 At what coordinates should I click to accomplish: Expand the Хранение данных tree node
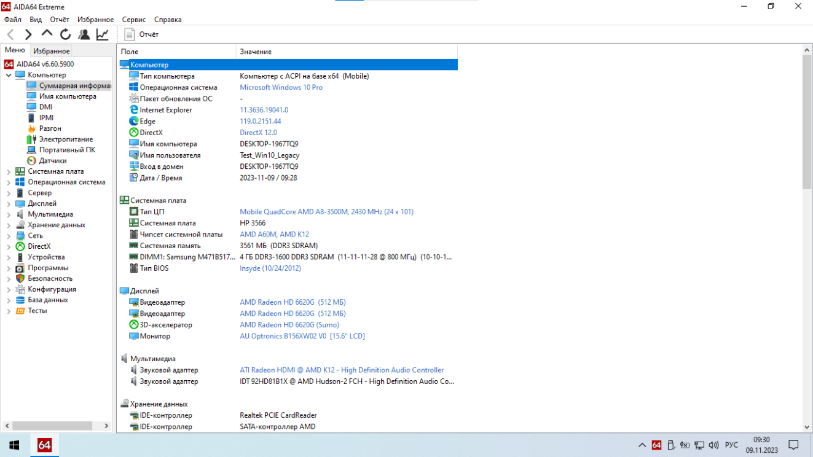9,225
